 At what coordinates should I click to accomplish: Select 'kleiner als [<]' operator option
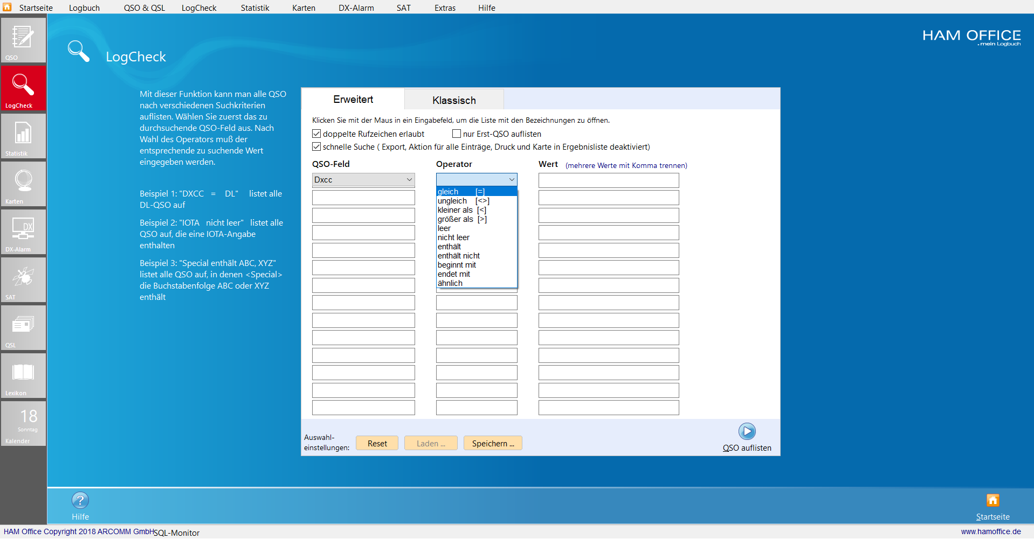[477, 210]
